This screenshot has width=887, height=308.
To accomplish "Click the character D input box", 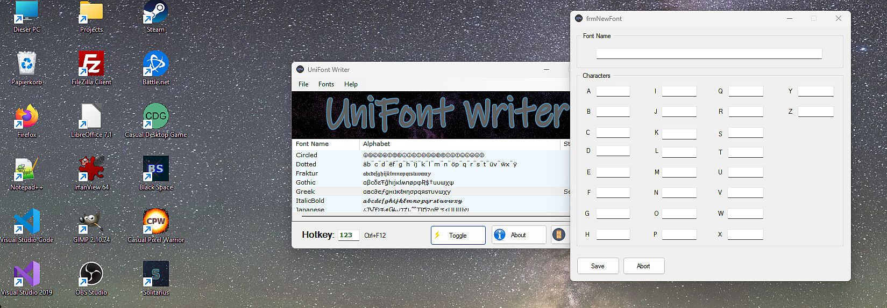I will 613,151.
